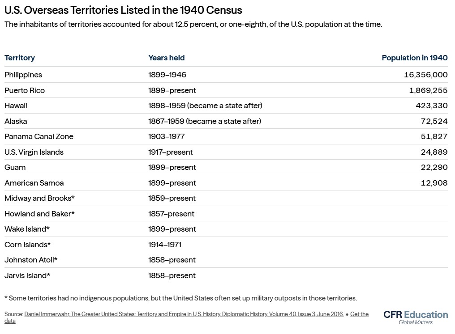Select the Howland and Baker cell
The height and width of the screenshot is (334, 455).
(x=39, y=214)
